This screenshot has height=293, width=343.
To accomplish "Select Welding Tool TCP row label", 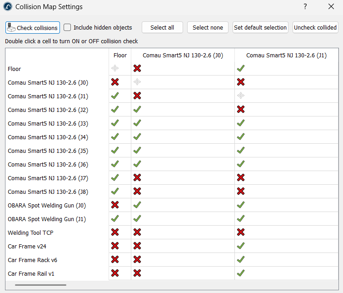I will [x=30, y=233].
